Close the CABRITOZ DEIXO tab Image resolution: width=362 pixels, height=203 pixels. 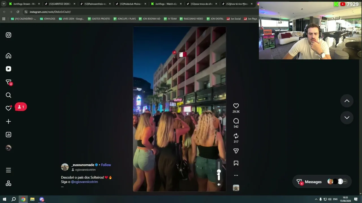[74, 4]
